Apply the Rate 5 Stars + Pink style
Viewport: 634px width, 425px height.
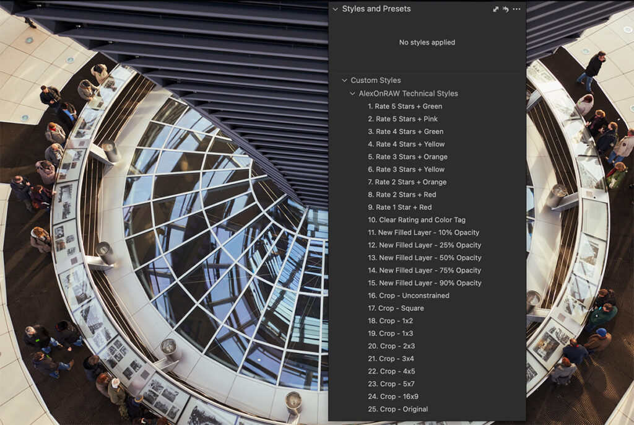402,118
